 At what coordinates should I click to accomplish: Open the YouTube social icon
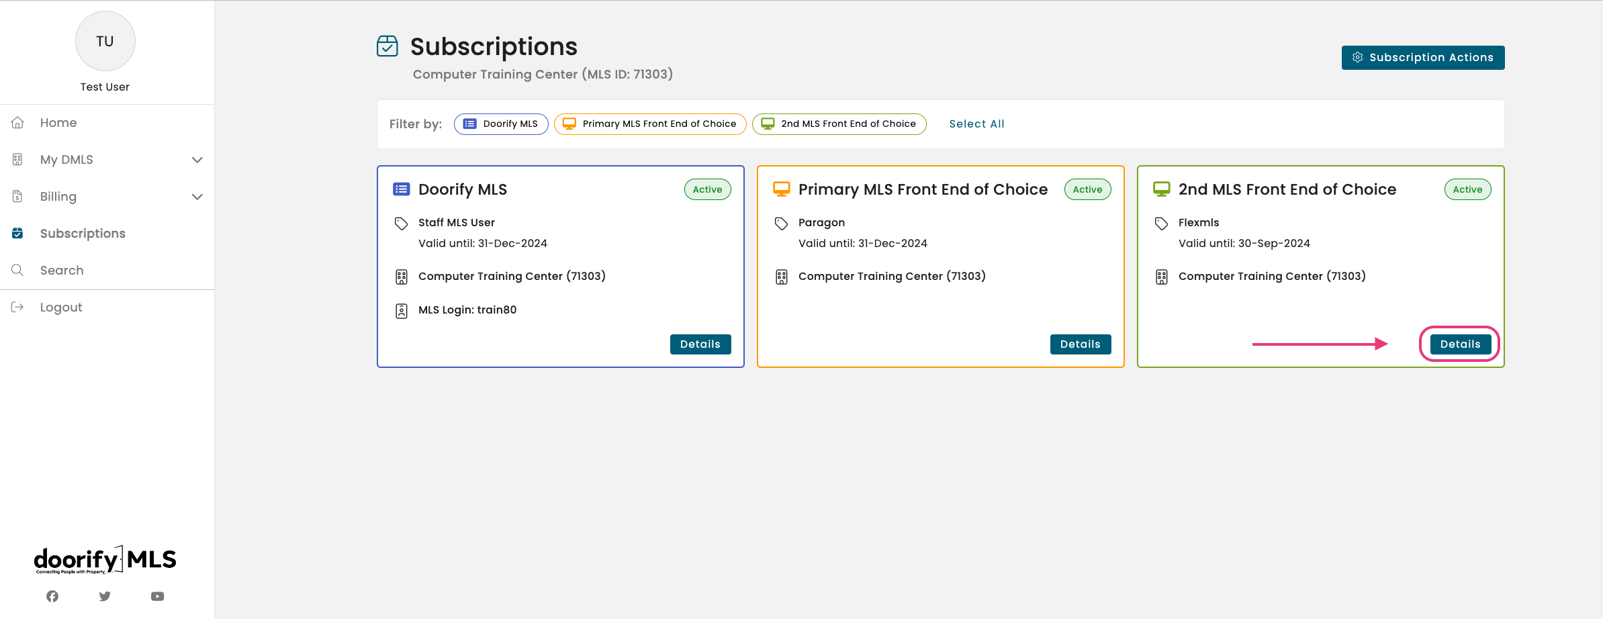point(158,596)
